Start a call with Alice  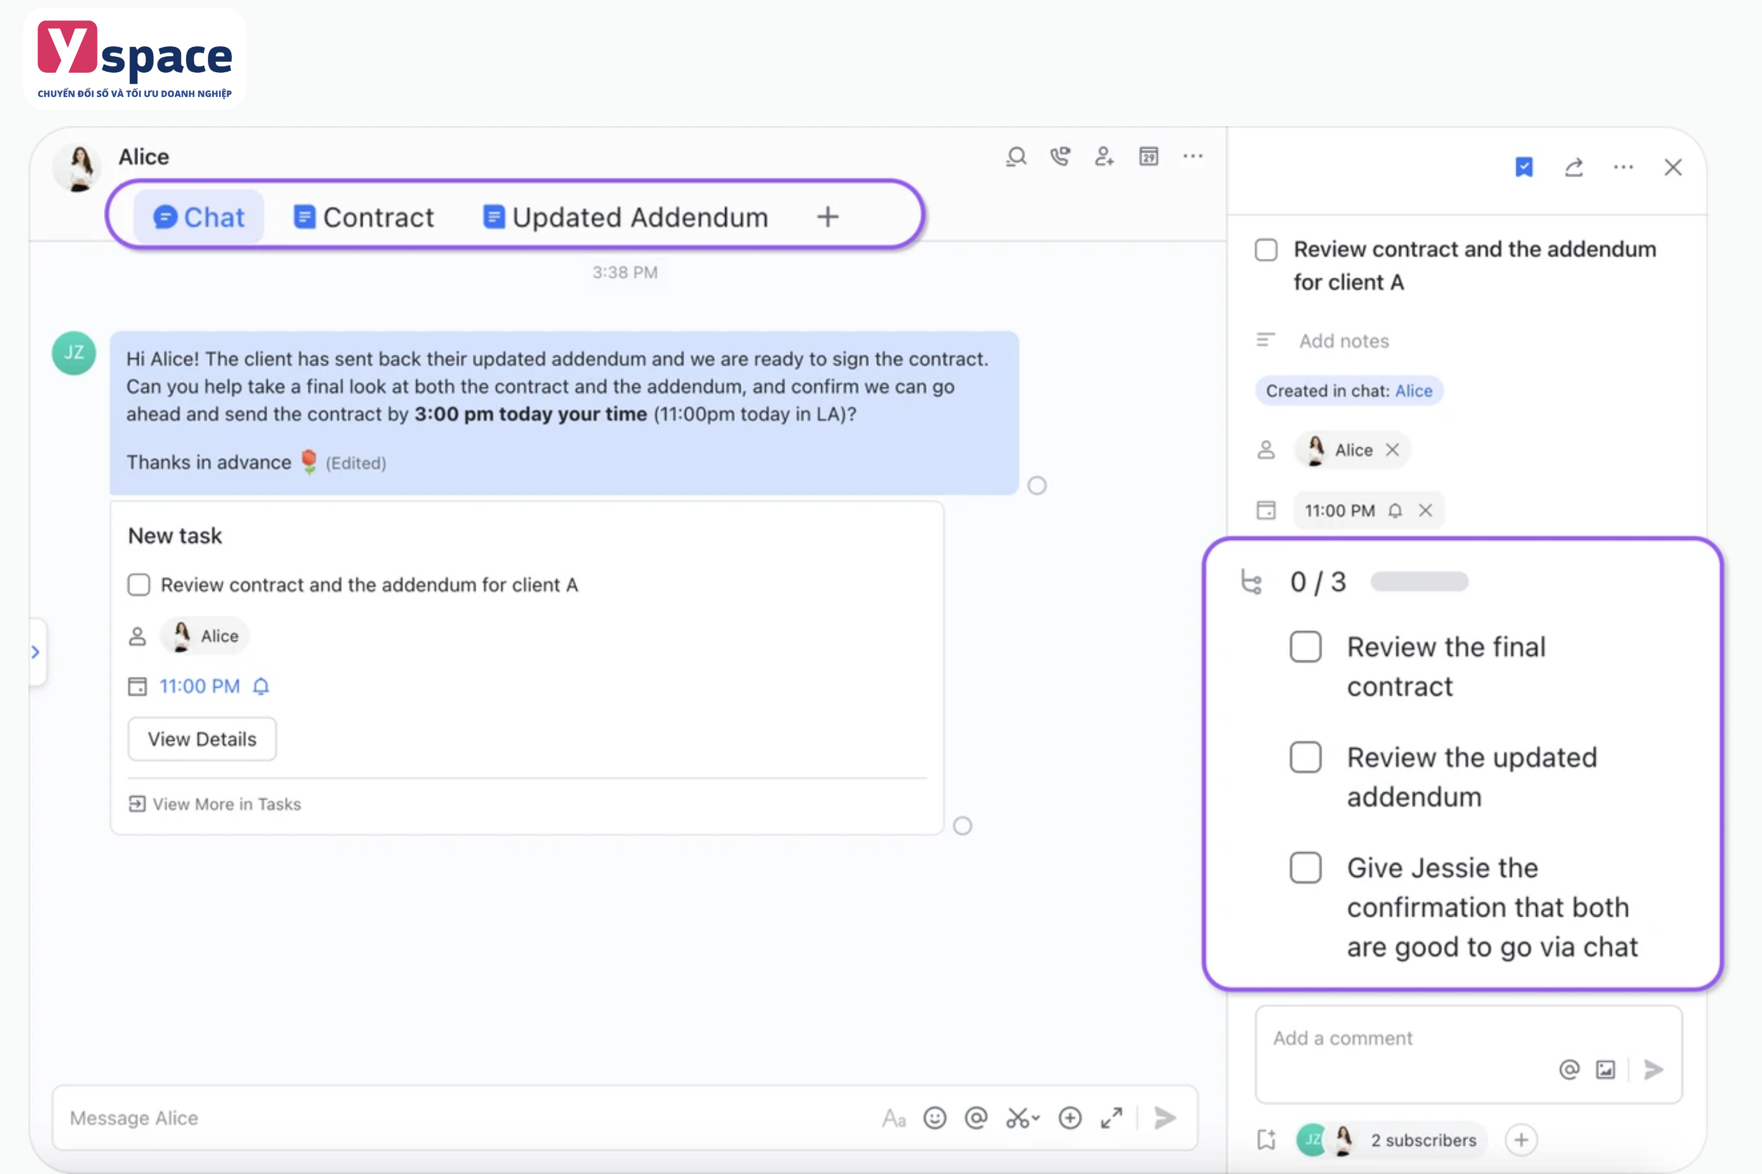1060,157
